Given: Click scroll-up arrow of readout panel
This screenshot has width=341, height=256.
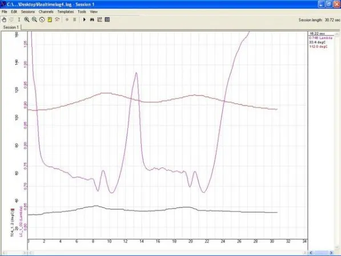Looking at the screenshot, I should pyautogui.click(x=337, y=34).
